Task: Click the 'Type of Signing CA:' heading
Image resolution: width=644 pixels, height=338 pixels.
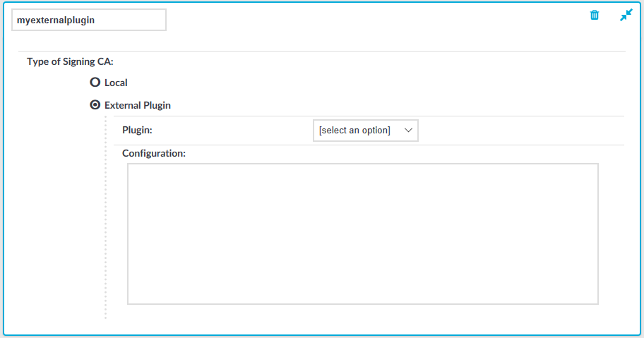Action: 65,61
